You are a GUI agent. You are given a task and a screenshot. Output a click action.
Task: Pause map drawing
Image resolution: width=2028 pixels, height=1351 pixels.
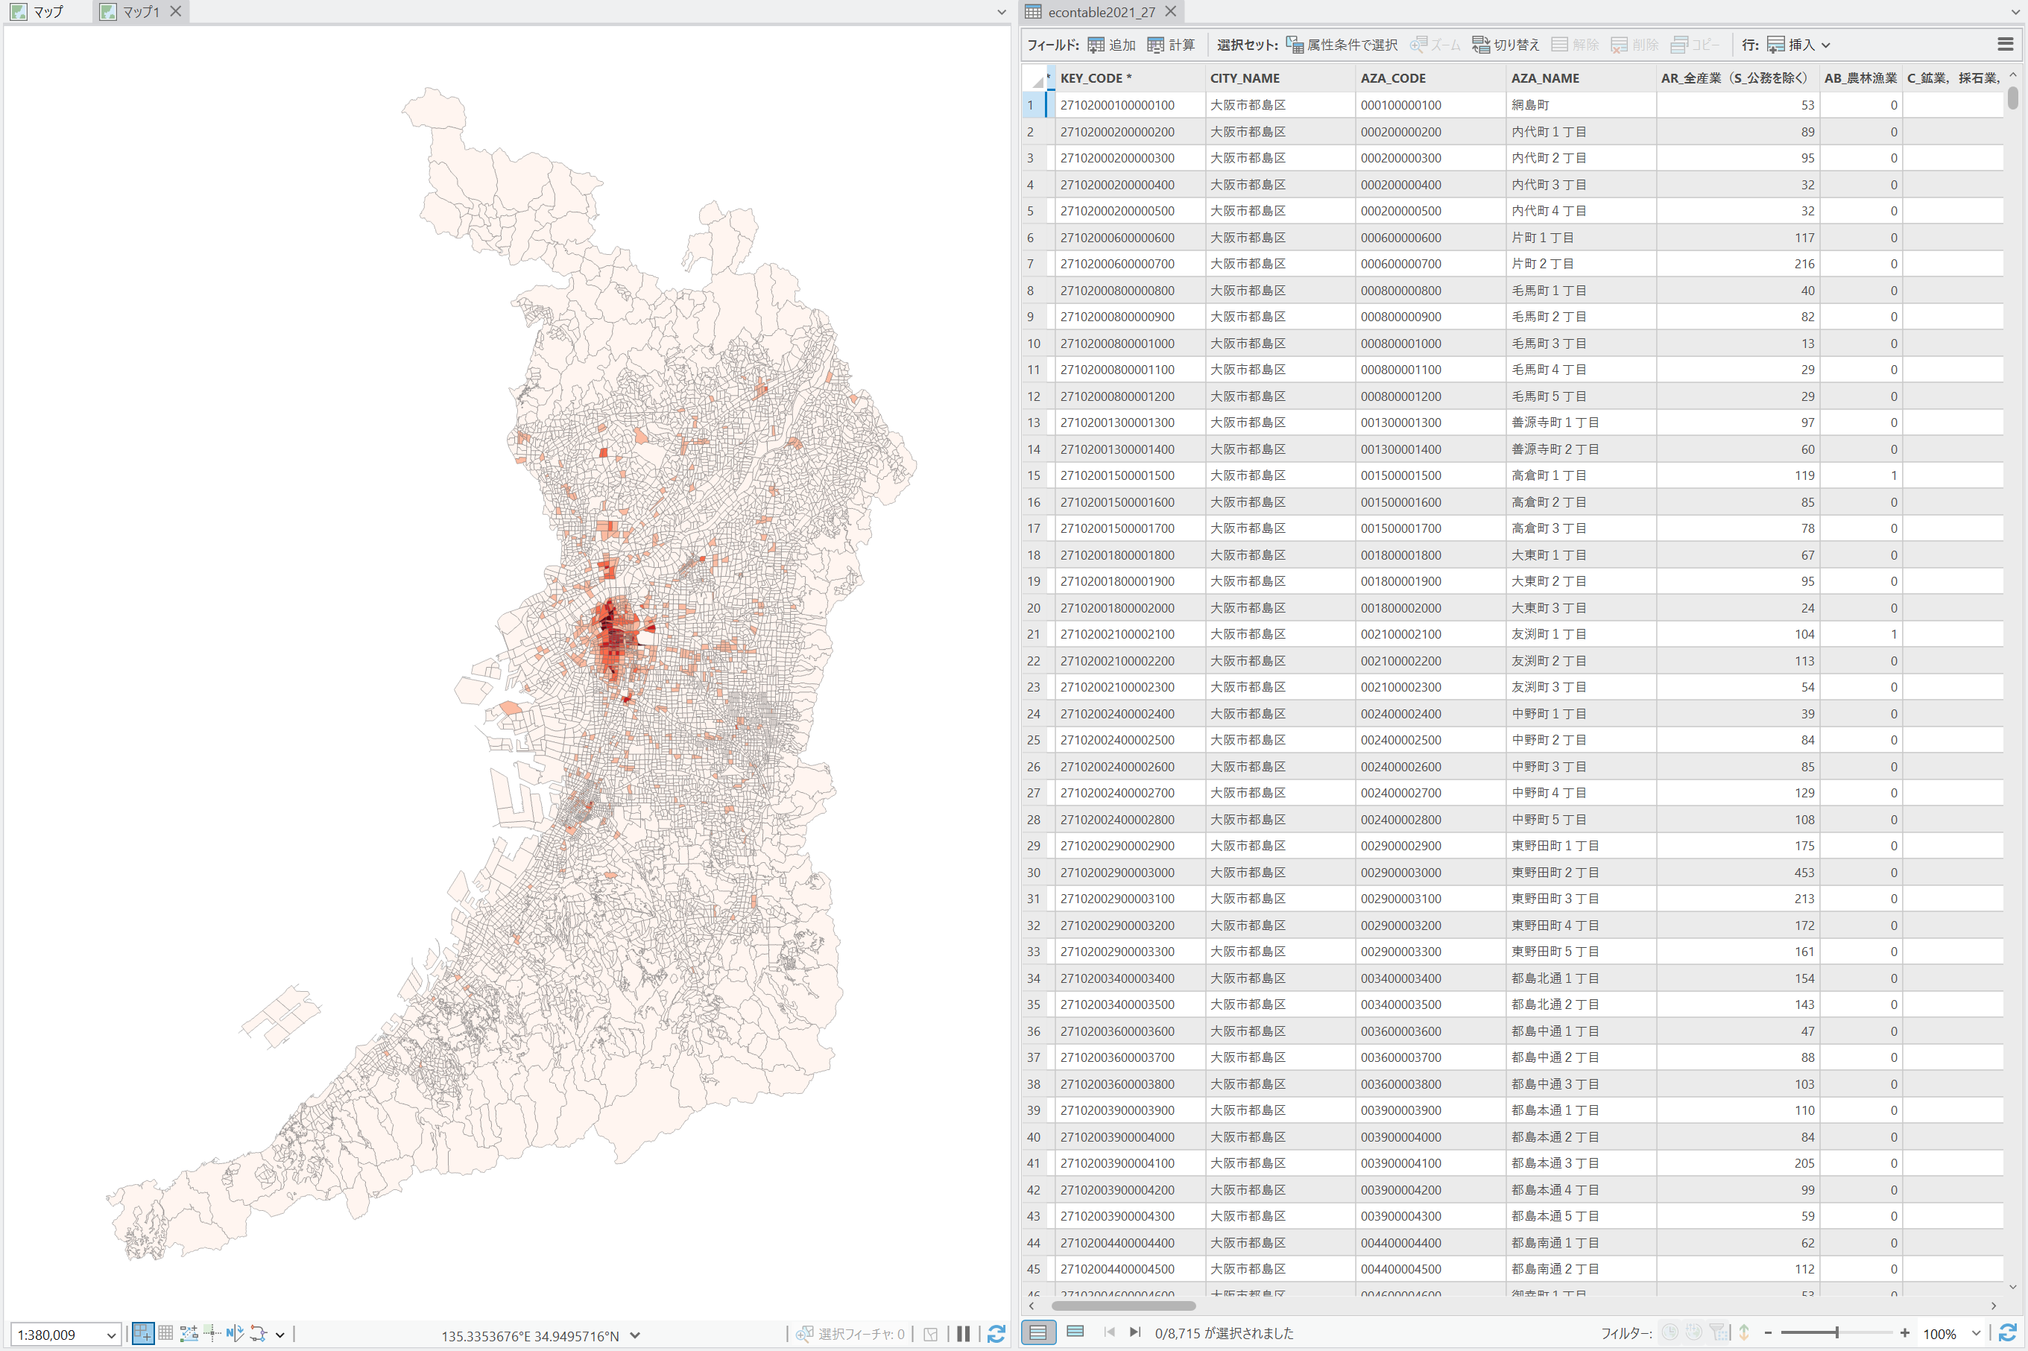(x=963, y=1334)
